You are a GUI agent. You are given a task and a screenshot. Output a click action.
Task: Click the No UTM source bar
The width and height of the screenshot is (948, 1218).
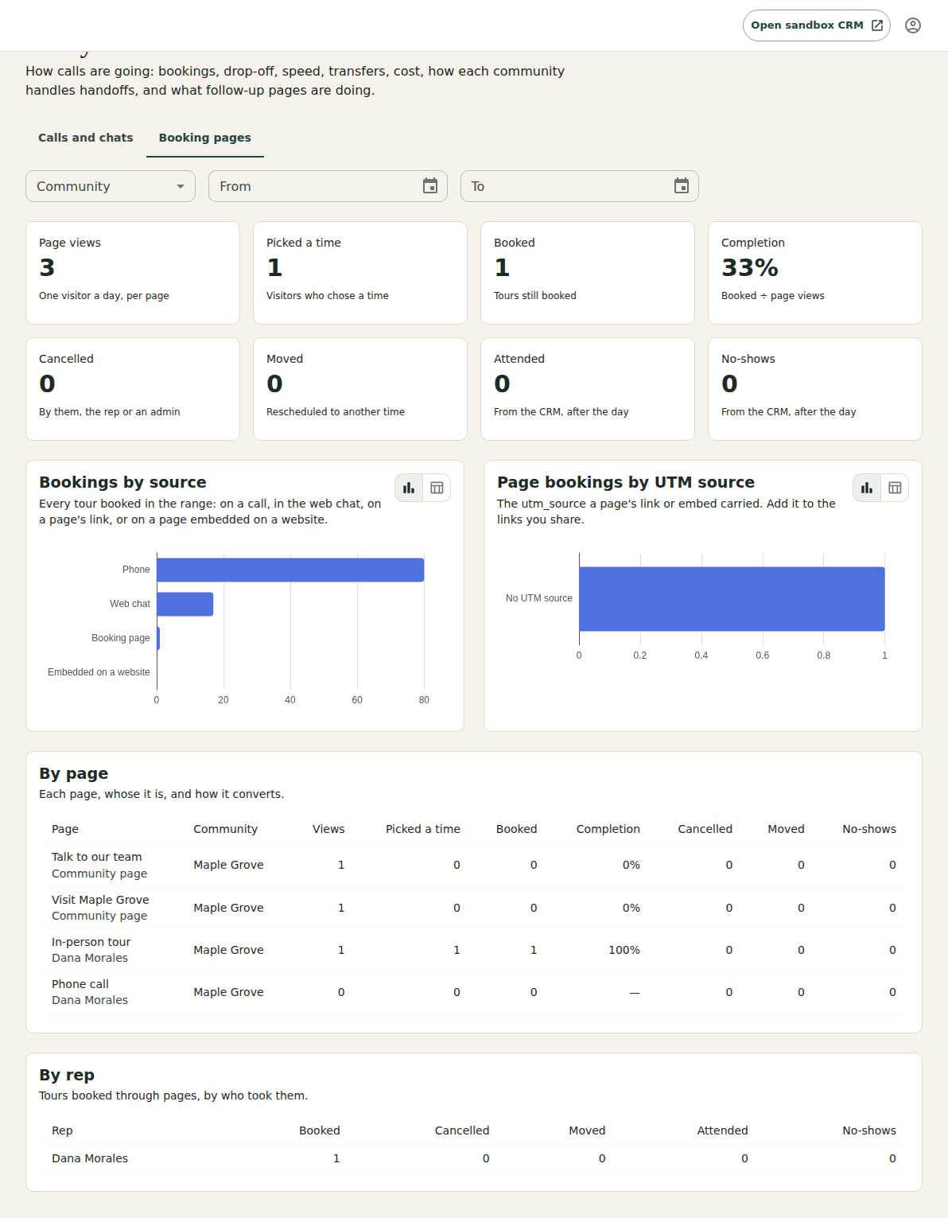(732, 599)
